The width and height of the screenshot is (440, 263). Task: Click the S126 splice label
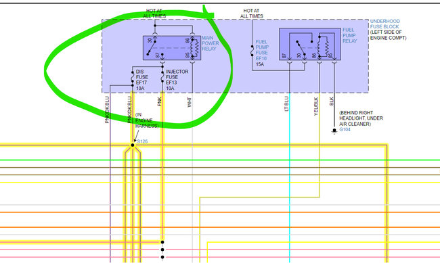(142, 141)
